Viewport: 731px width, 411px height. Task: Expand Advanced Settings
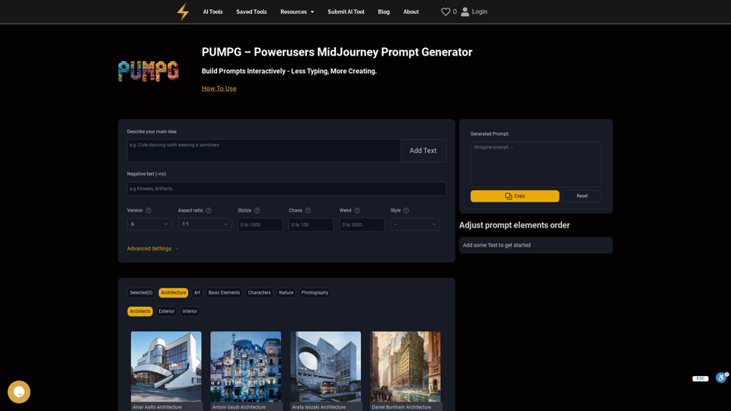pos(153,249)
